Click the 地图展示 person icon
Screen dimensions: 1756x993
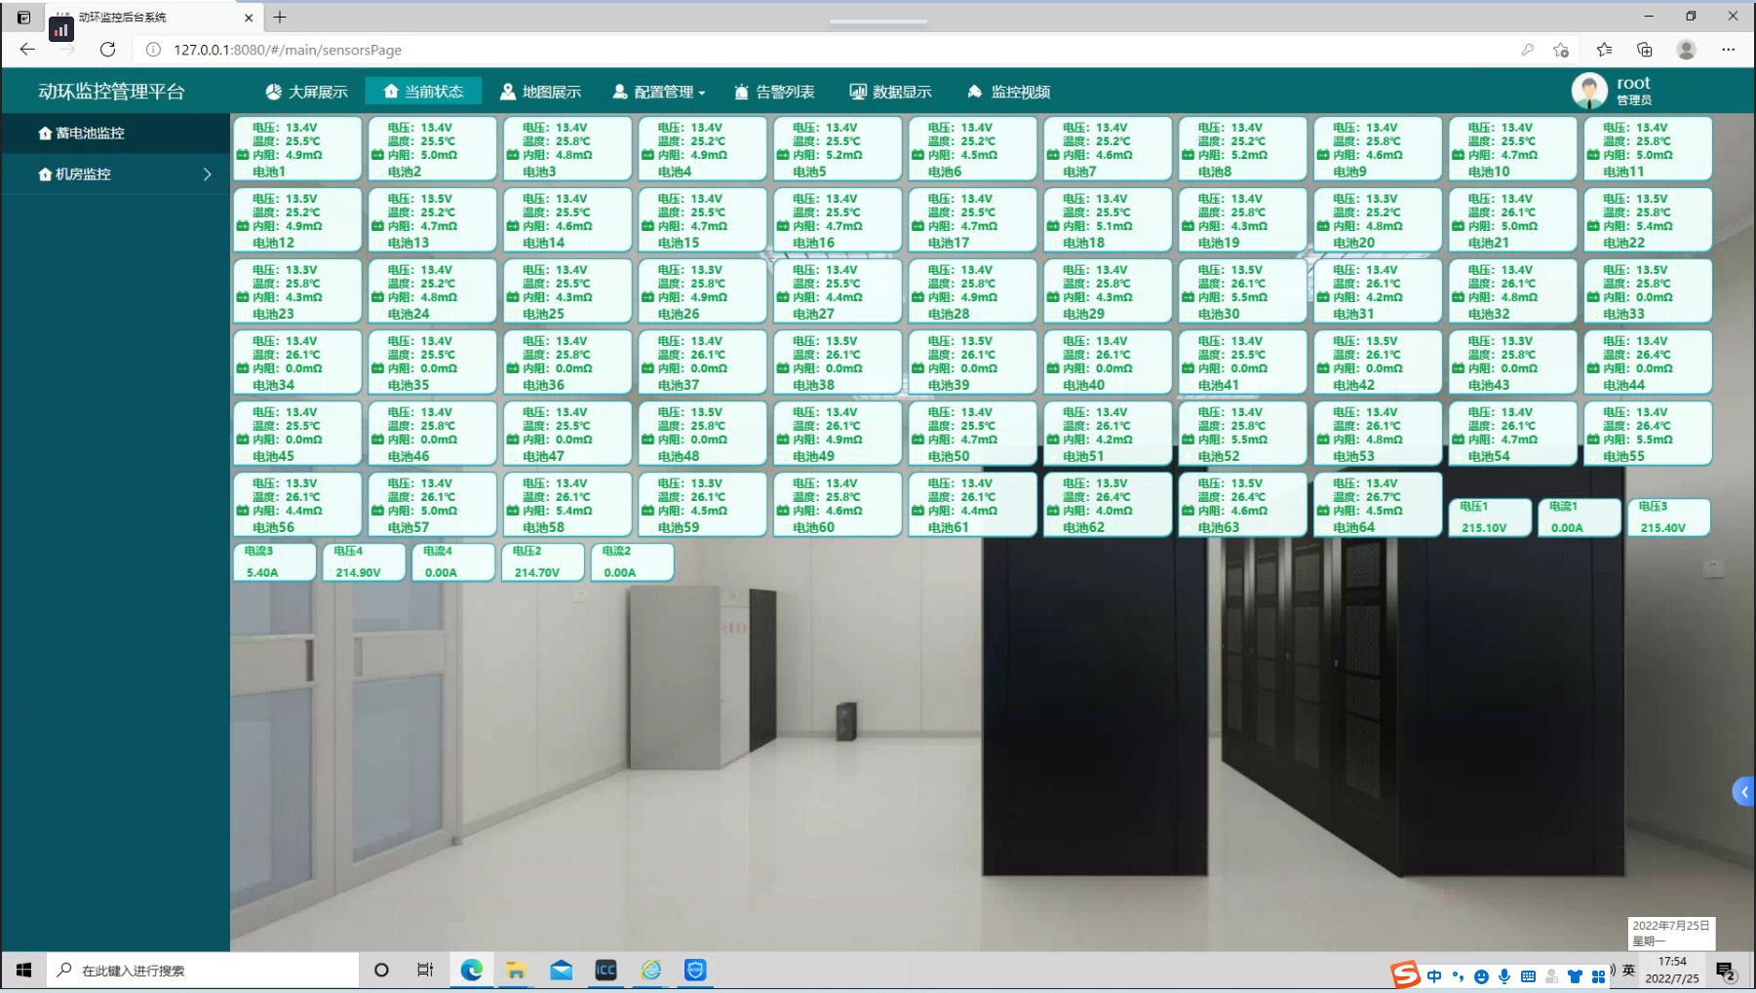pos(508,92)
